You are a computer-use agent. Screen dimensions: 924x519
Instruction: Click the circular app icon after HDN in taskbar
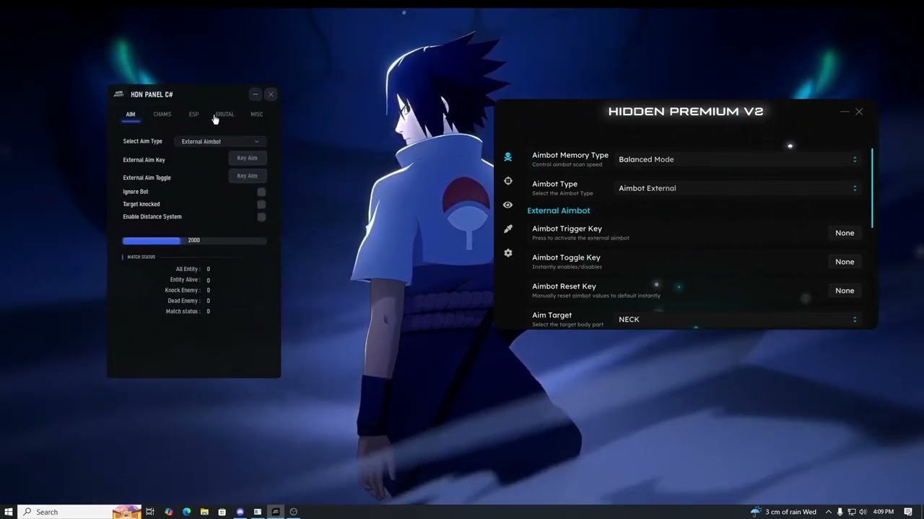pyautogui.click(x=293, y=512)
